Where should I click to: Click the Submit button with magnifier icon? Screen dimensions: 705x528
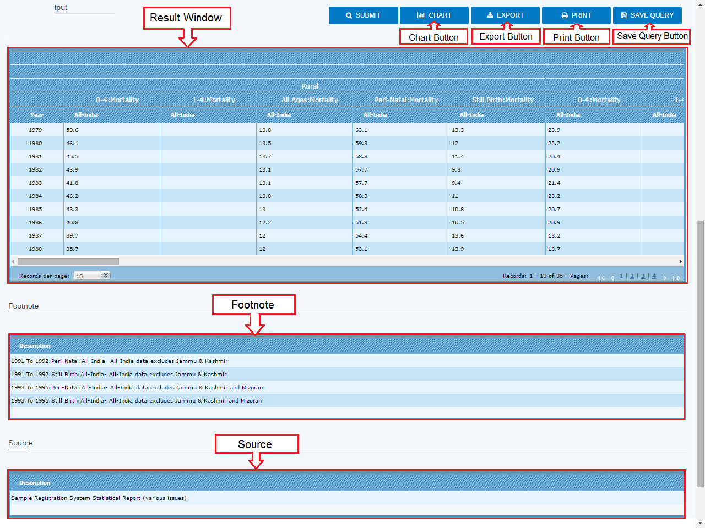[x=363, y=15]
